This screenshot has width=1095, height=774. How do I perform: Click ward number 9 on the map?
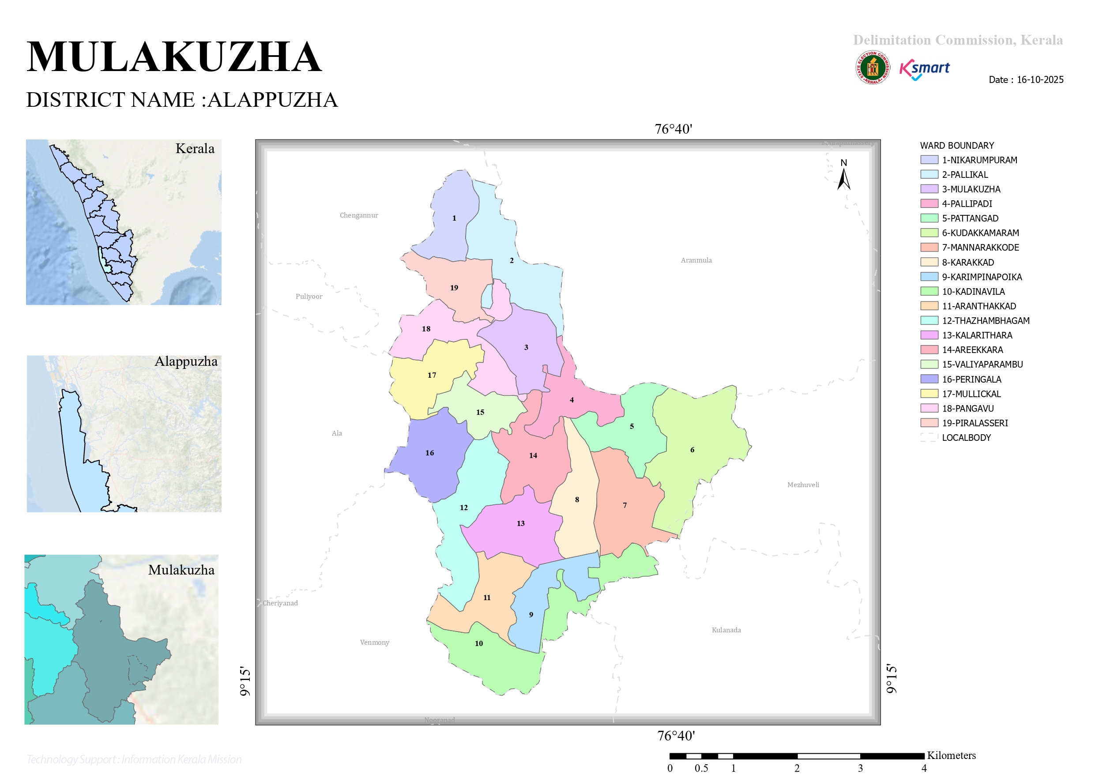(x=531, y=614)
